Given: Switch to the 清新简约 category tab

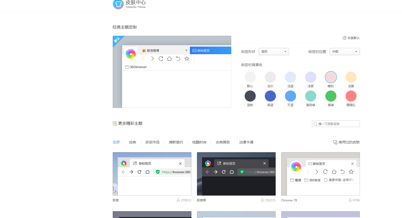Looking at the screenshot, I should 176,142.
